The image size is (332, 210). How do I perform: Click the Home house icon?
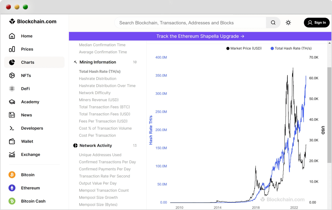(x=12, y=36)
